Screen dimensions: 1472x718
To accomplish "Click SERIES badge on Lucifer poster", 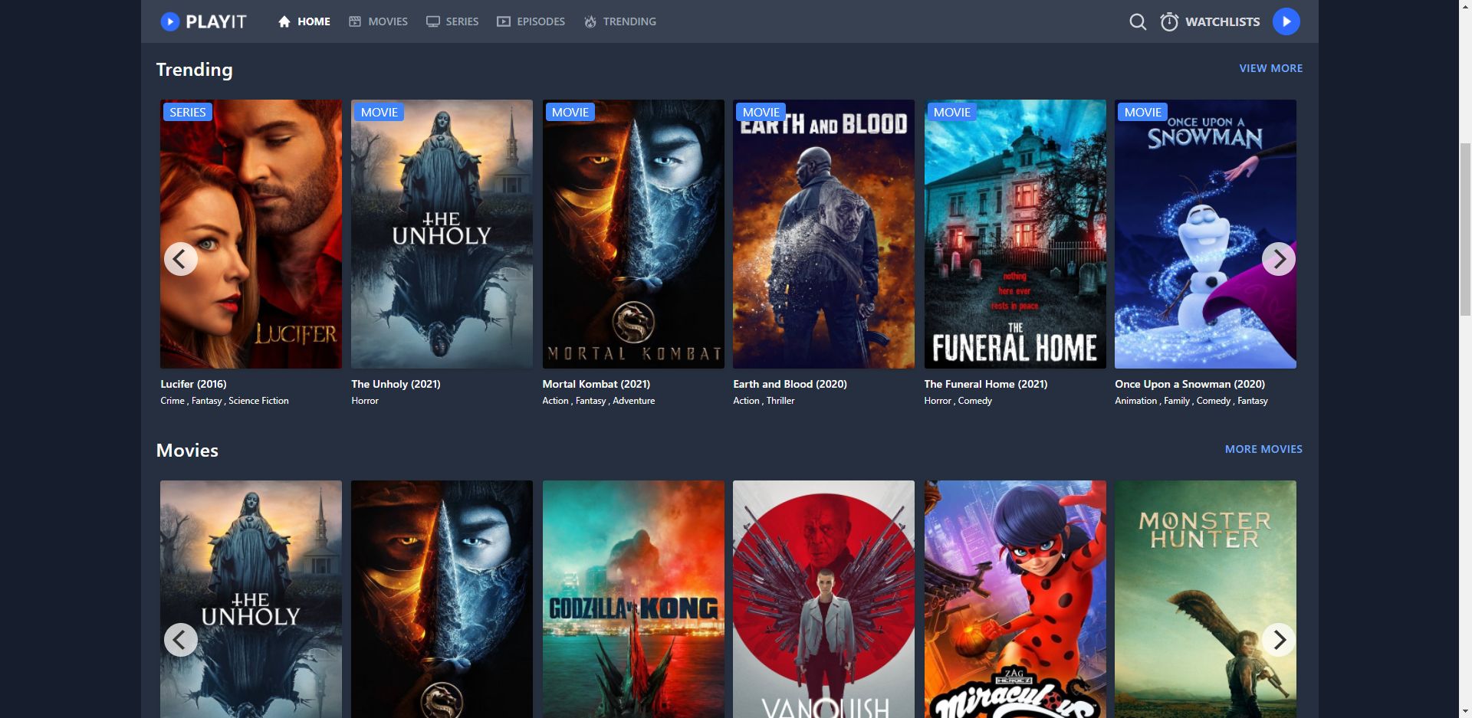I will click(188, 112).
